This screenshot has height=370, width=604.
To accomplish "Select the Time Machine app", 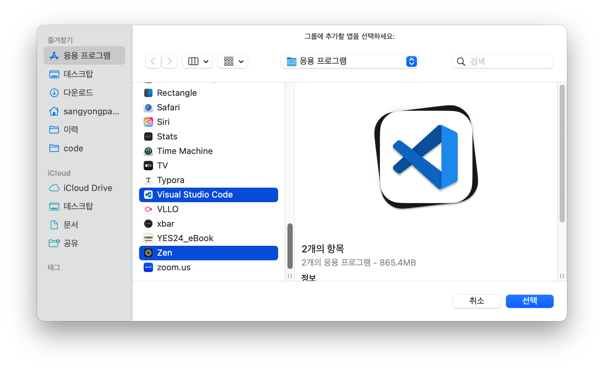I will (184, 151).
